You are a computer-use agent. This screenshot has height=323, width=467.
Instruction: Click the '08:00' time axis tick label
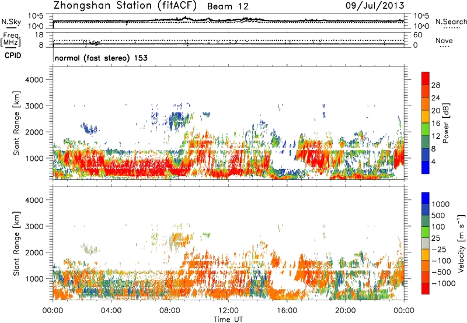(x=170, y=311)
